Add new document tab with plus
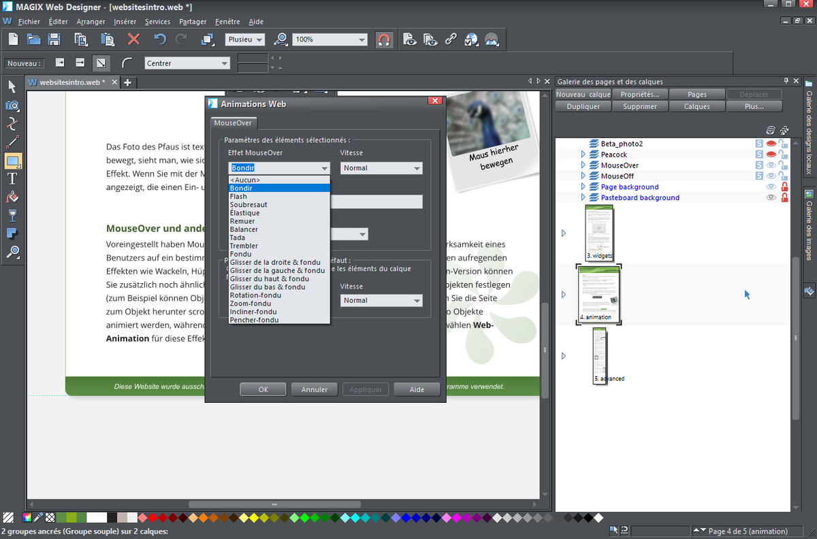Image resolution: width=817 pixels, height=539 pixels. click(x=128, y=82)
